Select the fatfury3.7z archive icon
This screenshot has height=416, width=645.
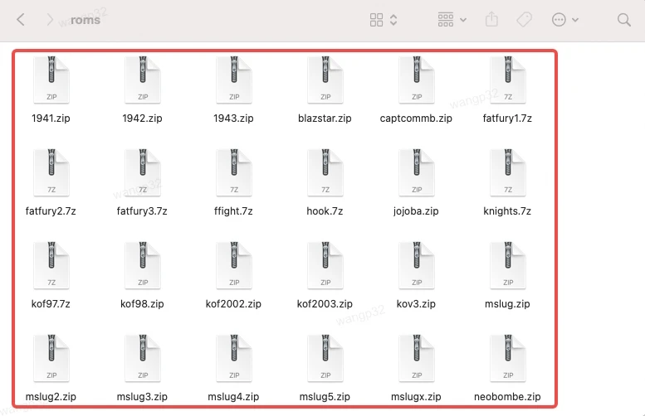143,172
